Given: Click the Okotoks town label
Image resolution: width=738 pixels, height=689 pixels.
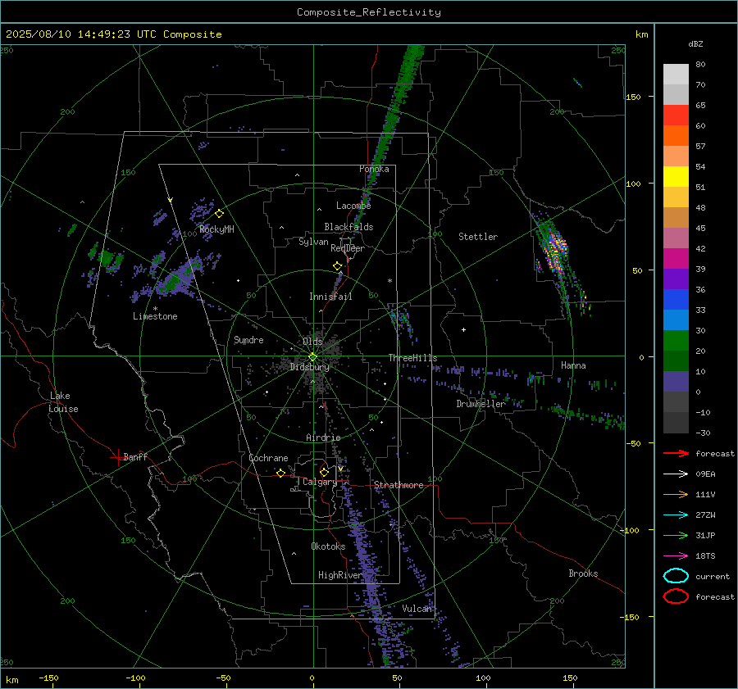Looking at the screenshot, I should [x=328, y=546].
